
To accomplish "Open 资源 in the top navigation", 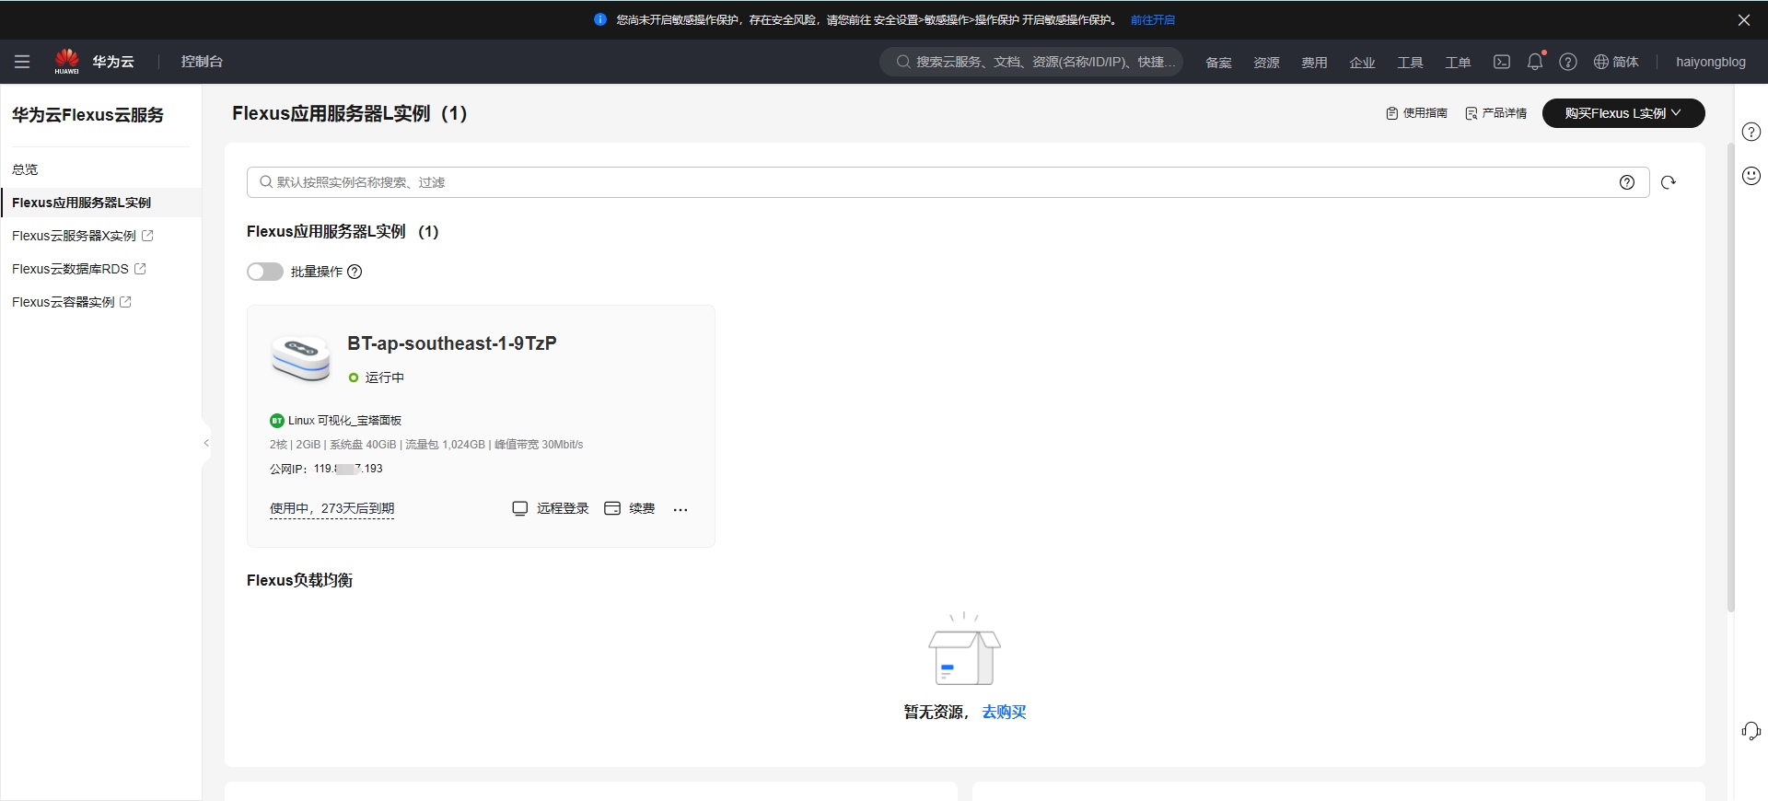I will pyautogui.click(x=1266, y=63).
